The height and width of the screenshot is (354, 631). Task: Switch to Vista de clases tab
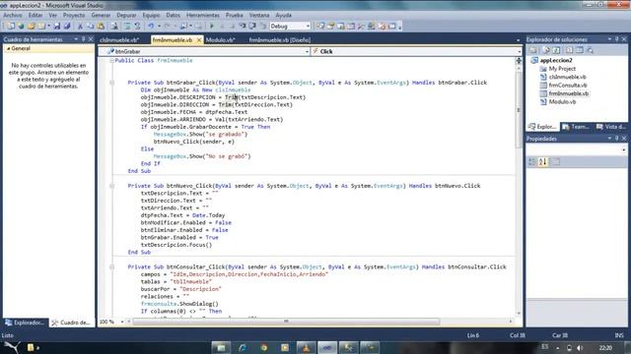610,127
